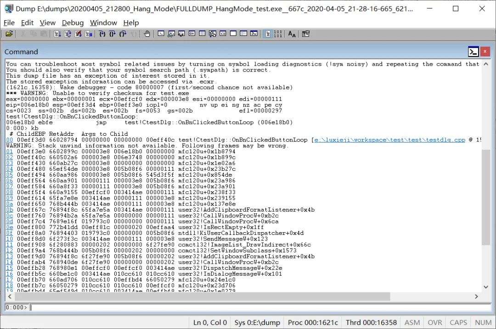Screen dimensions: 496x329
Task: Click 'comctl32!ImageList_DrawIndirect+0x66c' text
Action: tap(244, 245)
